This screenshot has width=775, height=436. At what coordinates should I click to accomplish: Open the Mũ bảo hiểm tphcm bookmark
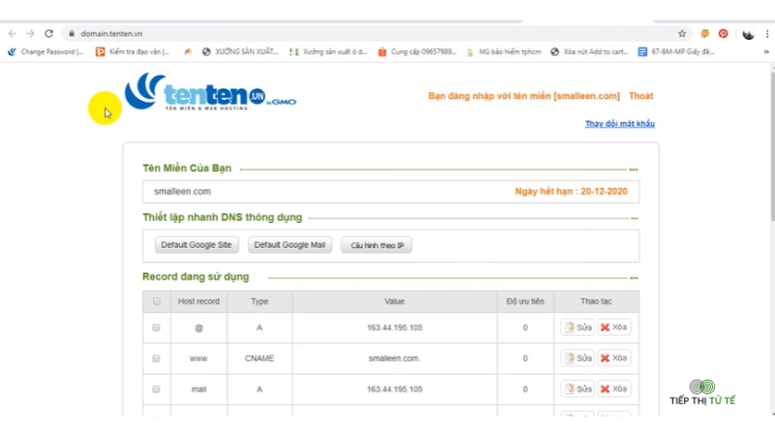coord(504,52)
